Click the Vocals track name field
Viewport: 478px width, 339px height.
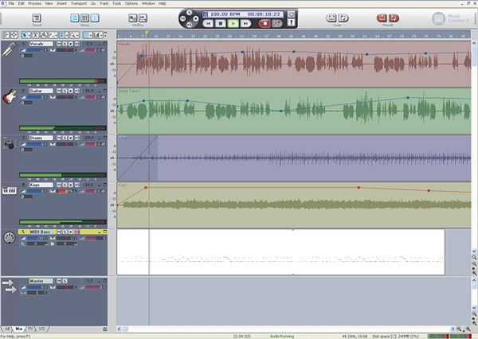pos(41,44)
